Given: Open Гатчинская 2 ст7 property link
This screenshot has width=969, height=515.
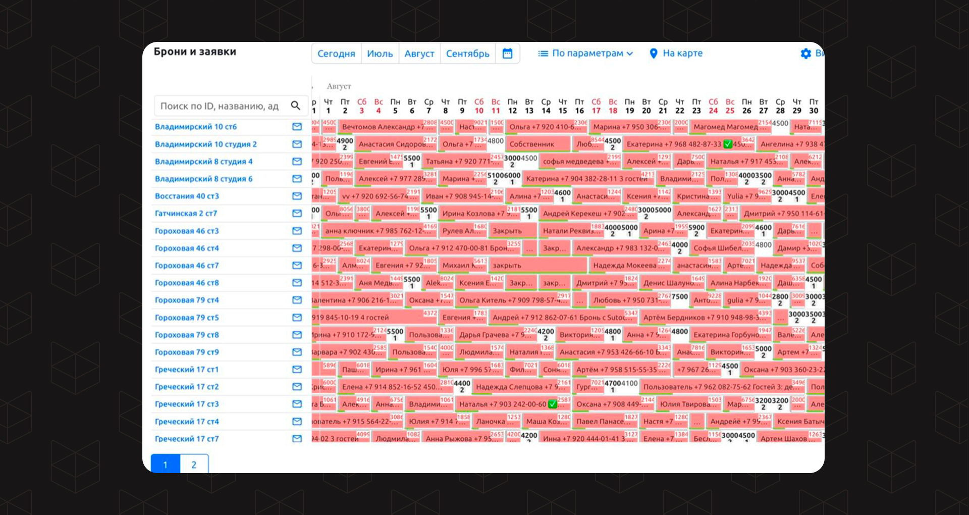Looking at the screenshot, I should pyautogui.click(x=186, y=214).
